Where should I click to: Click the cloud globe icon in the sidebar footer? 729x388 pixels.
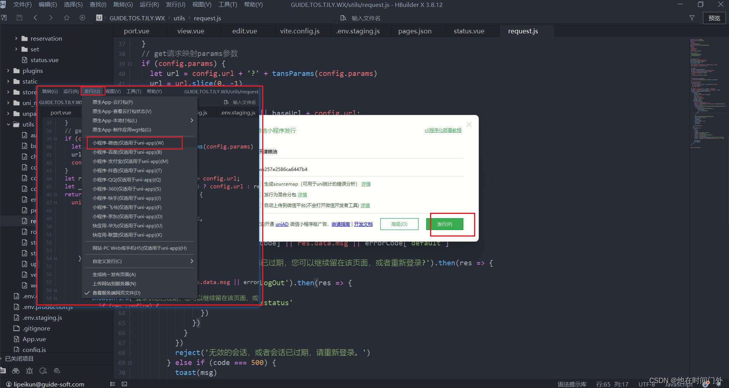click(57, 371)
